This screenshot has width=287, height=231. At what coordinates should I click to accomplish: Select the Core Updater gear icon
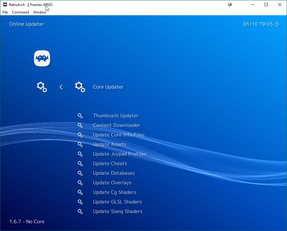coord(80,87)
